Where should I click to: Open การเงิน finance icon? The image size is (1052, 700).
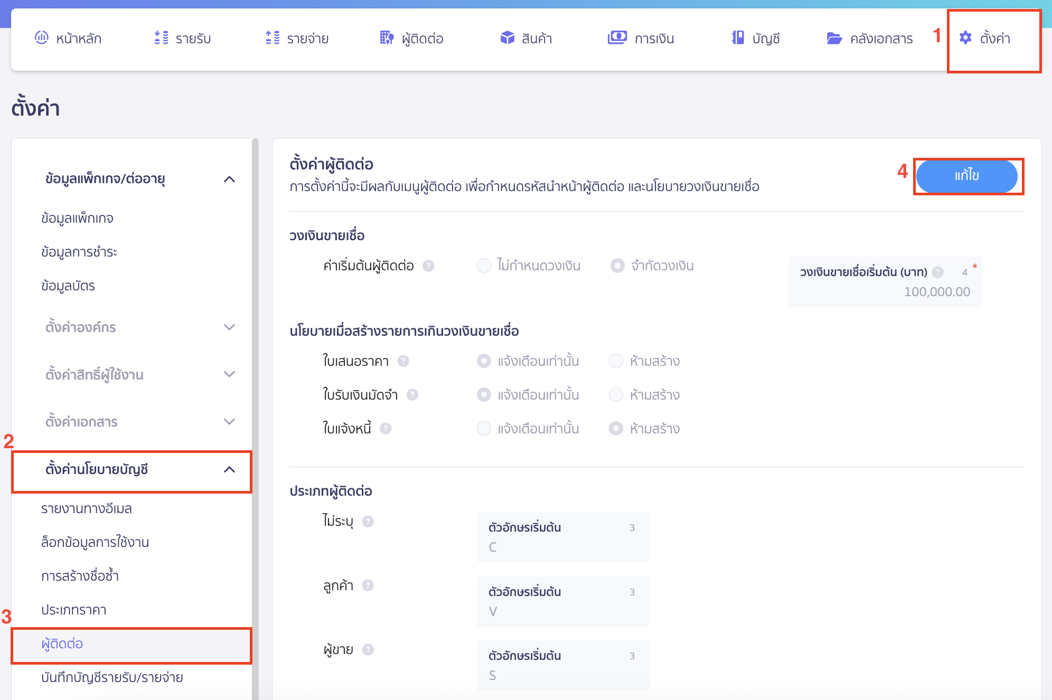[x=615, y=37]
